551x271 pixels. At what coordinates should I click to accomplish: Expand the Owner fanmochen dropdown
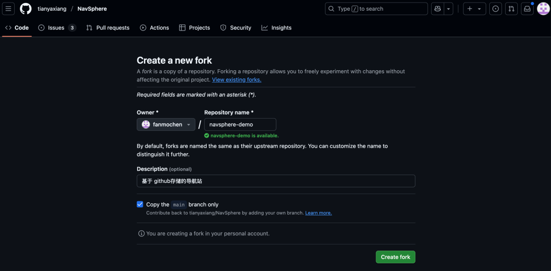tap(166, 124)
